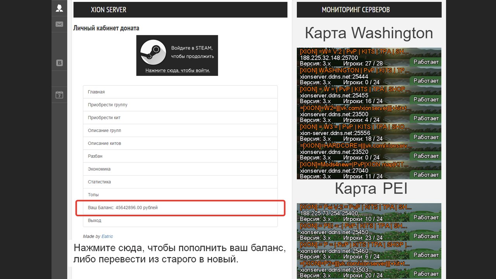496x279 pixels.
Task: Select '[XION] =W= V.2 | PvP' server title
Action: click(355, 51)
